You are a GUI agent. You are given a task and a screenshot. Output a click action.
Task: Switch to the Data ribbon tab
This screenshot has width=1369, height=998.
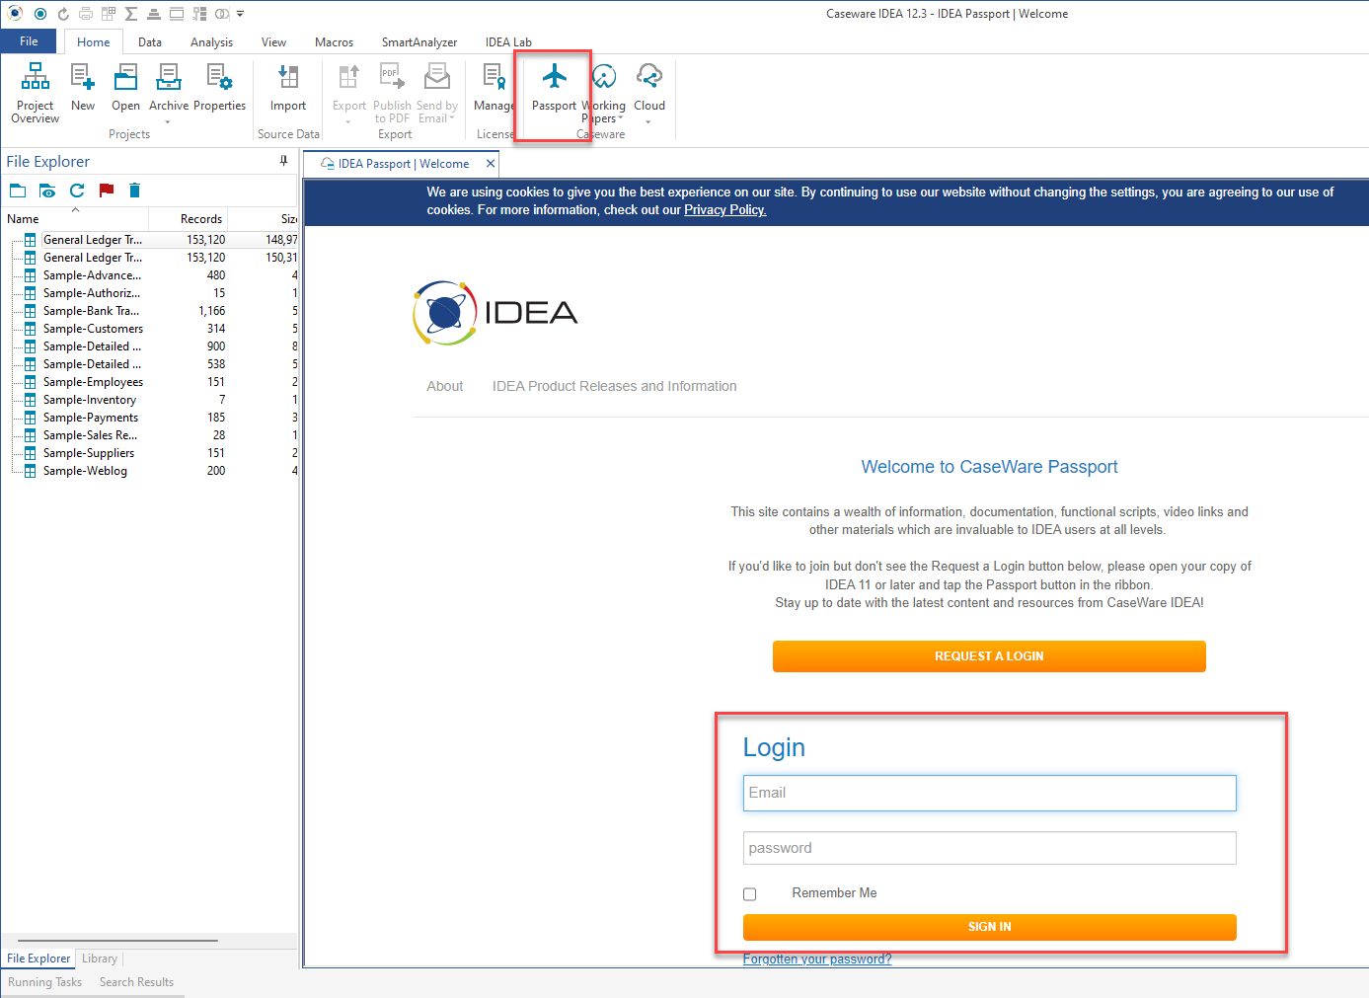[150, 42]
